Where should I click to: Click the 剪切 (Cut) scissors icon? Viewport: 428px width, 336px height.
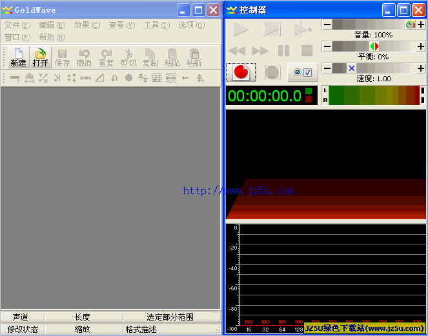[128, 54]
